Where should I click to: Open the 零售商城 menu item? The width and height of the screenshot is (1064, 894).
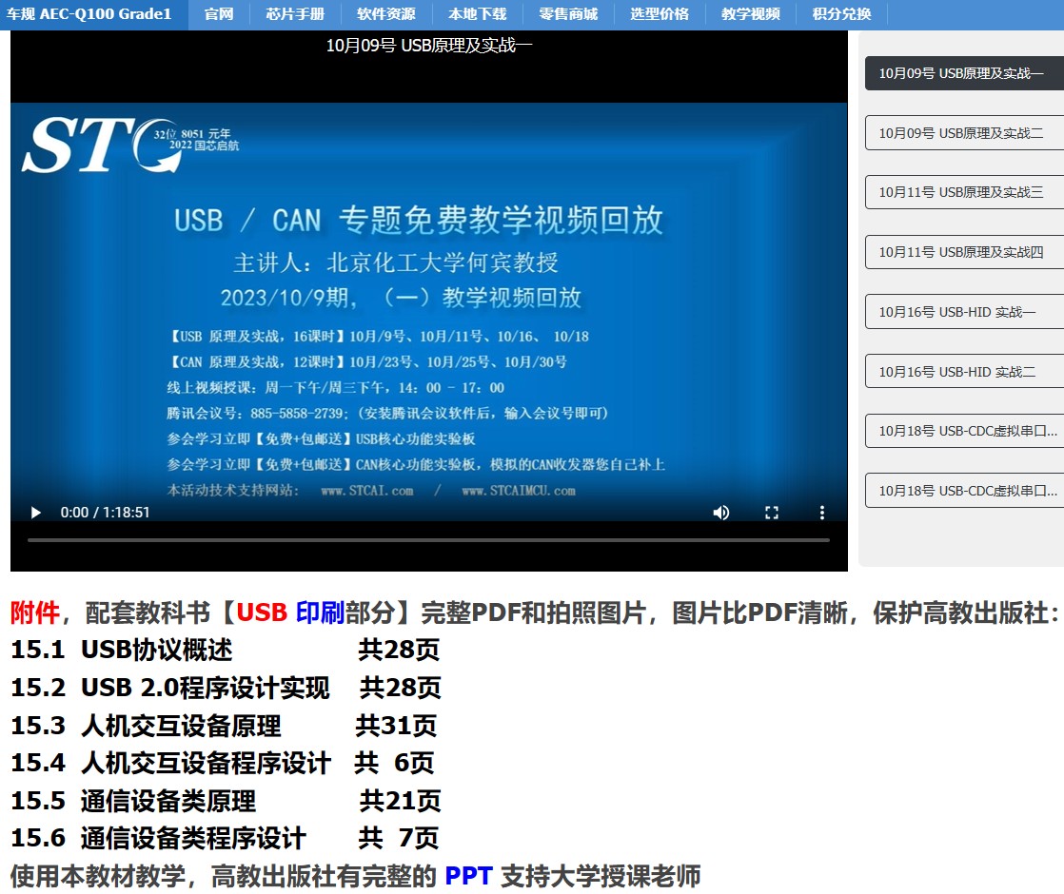pos(569,14)
